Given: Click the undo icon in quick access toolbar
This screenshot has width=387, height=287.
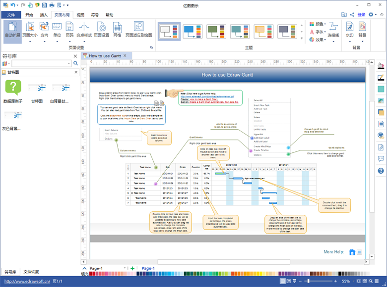Looking at the screenshot, I should coord(13,5).
